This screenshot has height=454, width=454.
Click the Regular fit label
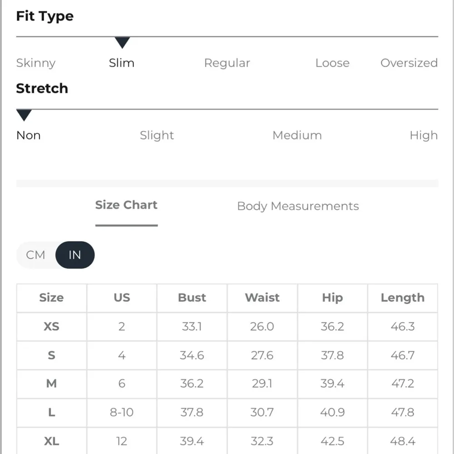pyautogui.click(x=227, y=63)
